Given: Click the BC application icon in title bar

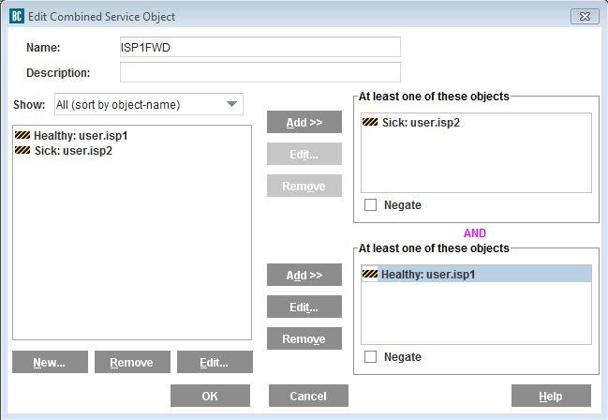Looking at the screenshot, I should click(x=16, y=16).
